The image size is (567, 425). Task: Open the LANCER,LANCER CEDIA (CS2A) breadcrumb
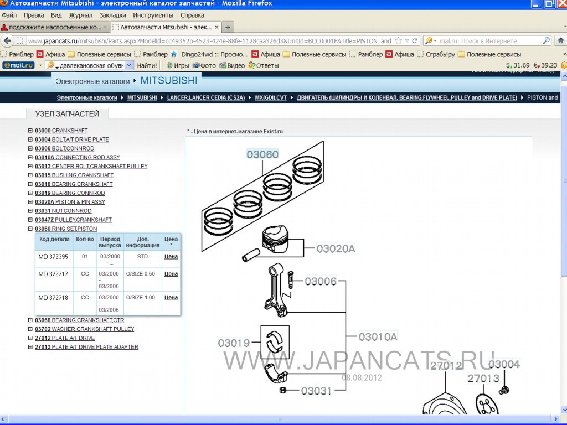click(206, 97)
